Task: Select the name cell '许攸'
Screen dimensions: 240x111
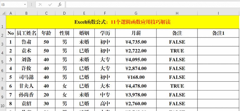Action: click(26, 69)
